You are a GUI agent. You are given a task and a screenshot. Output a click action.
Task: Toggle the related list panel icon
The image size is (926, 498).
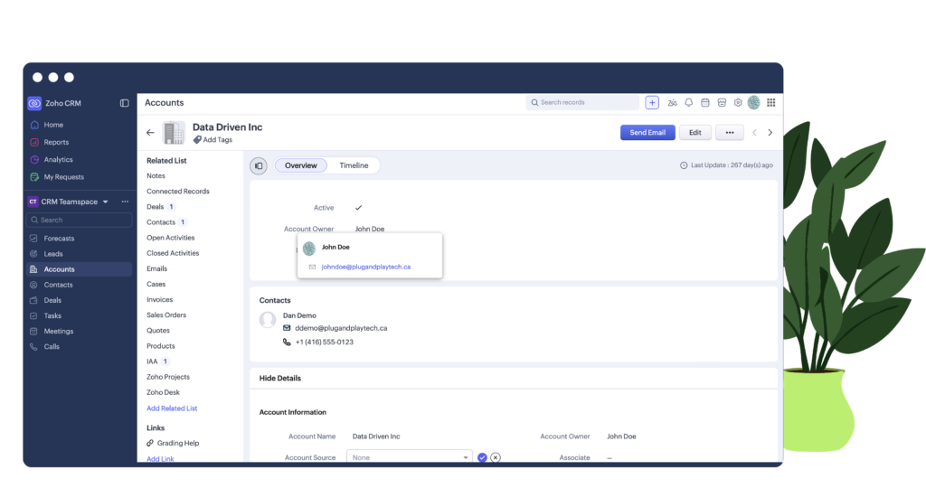[259, 165]
